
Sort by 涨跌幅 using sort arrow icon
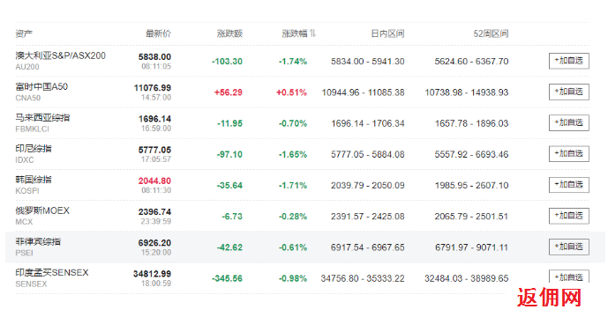pyautogui.click(x=312, y=33)
